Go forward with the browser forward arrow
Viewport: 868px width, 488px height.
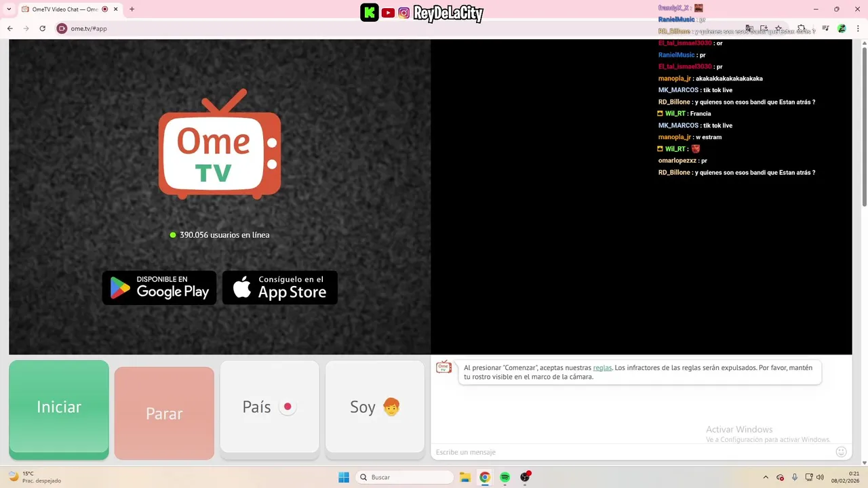pos(26,28)
